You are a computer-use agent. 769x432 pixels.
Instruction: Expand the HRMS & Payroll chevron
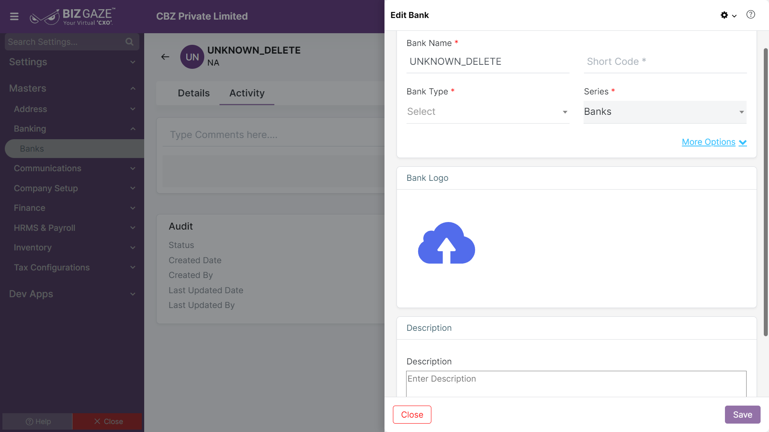(x=133, y=228)
